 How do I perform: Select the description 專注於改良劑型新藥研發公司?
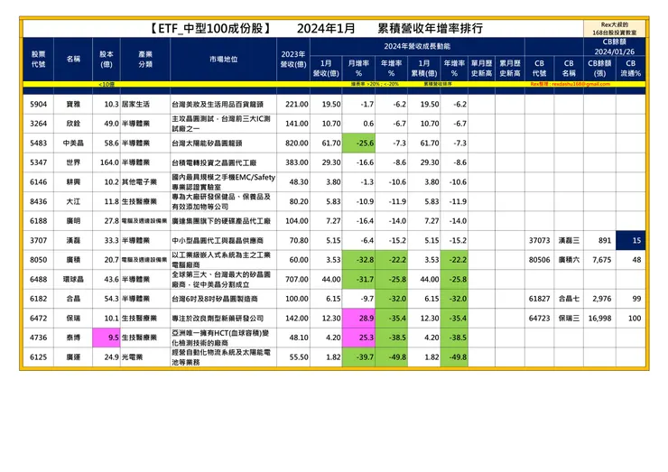tap(218, 319)
